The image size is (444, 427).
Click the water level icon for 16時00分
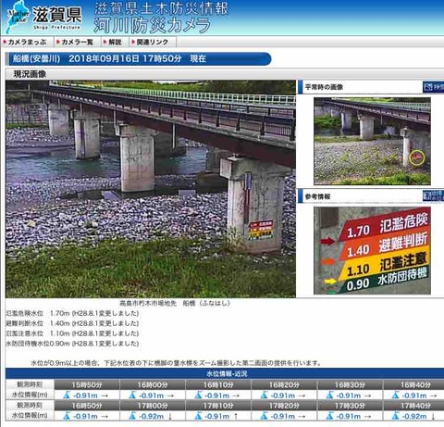tap(132, 395)
